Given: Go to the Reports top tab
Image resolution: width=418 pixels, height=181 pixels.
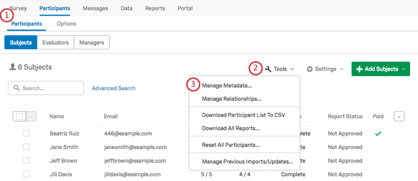Looking at the screenshot, I should pyautogui.click(x=155, y=8).
